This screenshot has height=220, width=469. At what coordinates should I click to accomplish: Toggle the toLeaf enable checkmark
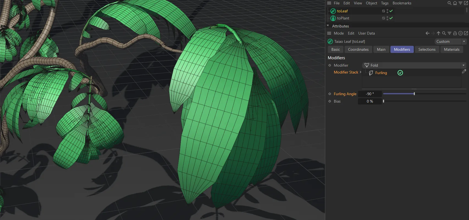pos(391,11)
